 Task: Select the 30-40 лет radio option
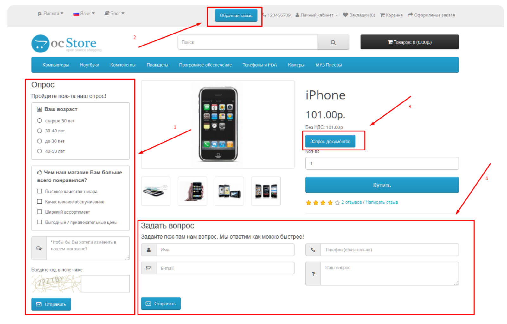(40, 131)
